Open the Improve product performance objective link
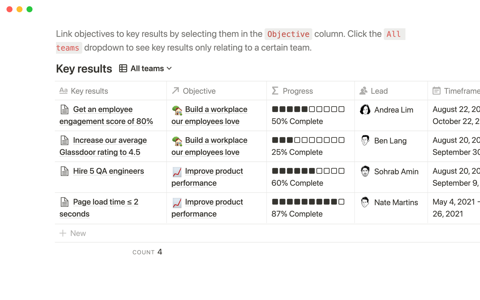Image resolution: width=480 pixels, height=300 pixels. point(214,171)
